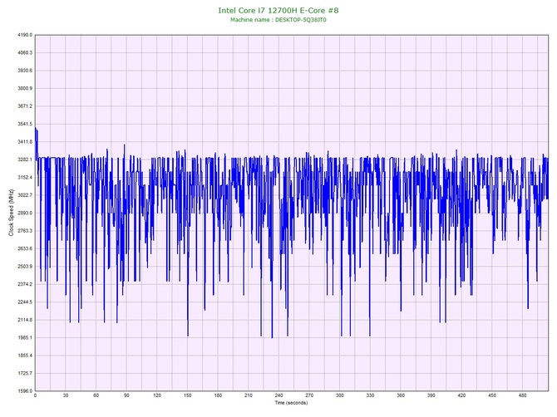
Task: Click the 1596.0 y-axis value
Action: tap(25, 391)
